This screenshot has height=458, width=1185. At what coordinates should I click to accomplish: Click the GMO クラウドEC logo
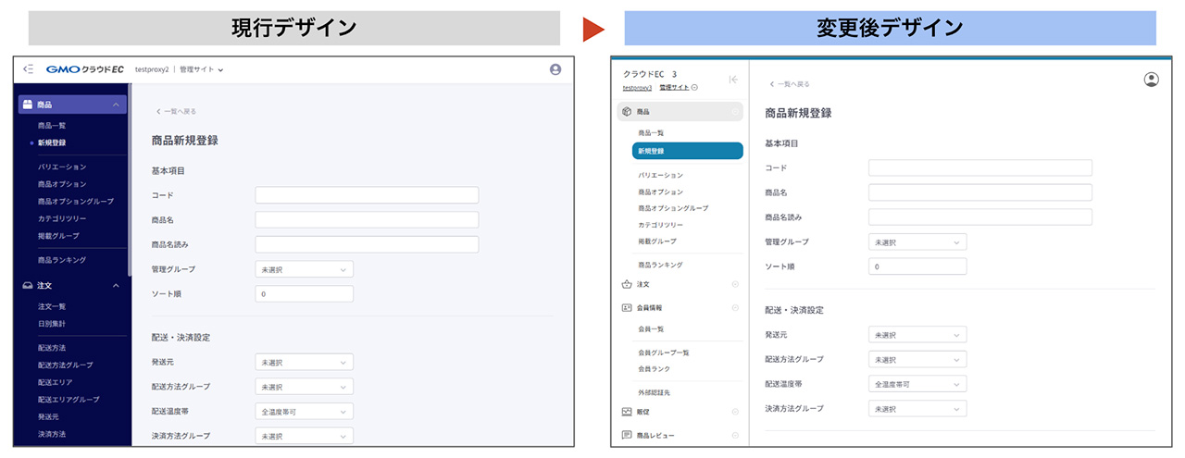84,69
